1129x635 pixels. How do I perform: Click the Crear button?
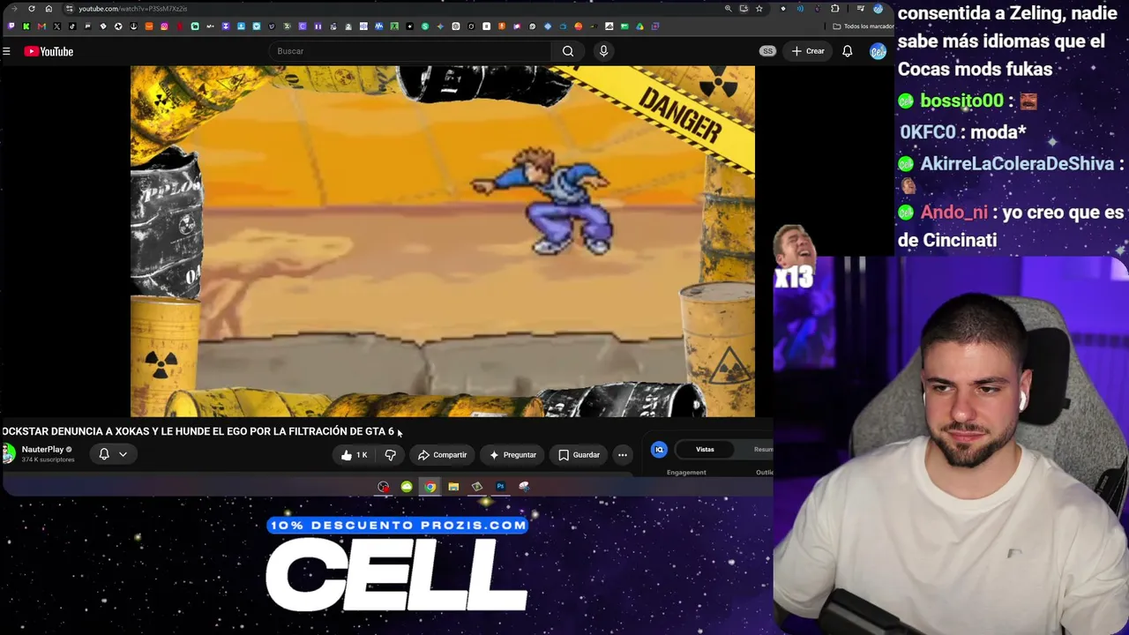click(808, 51)
